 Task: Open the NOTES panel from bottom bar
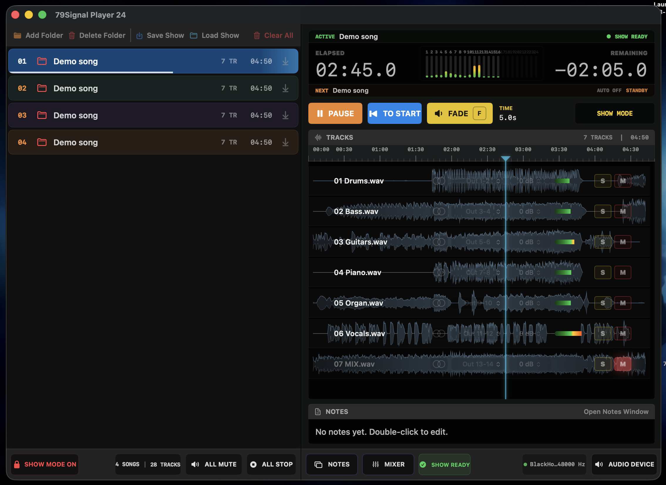coord(332,464)
